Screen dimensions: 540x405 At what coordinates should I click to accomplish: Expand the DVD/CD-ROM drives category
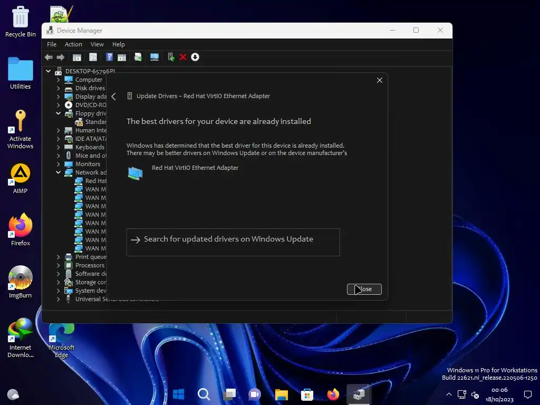coord(58,105)
